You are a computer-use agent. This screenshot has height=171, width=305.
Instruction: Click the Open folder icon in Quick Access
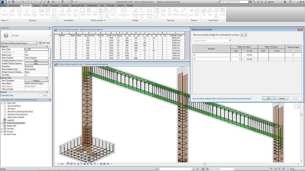(x=9, y=2)
